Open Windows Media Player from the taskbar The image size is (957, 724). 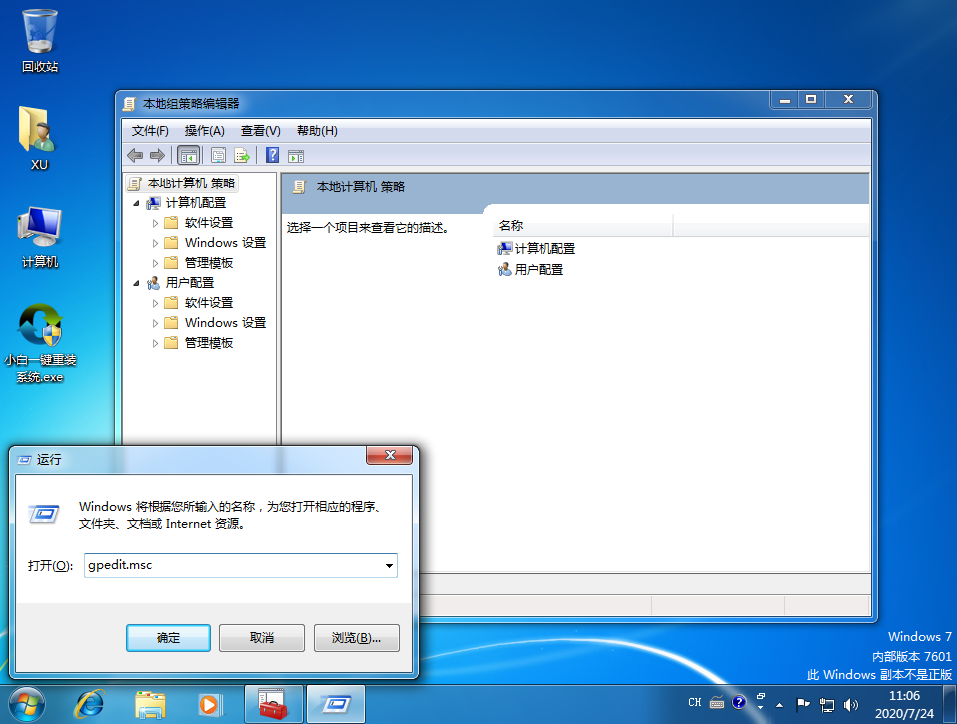(210, 704)
